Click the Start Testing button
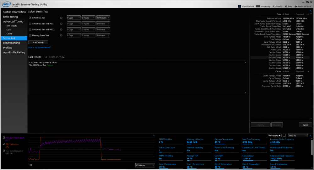Viewport: 314px width, 170px height. click(x=38, y=42)
